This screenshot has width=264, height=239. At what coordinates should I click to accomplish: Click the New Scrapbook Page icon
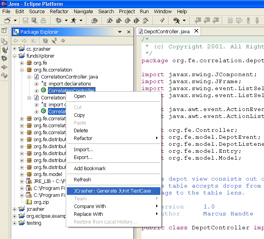[146, 20]
